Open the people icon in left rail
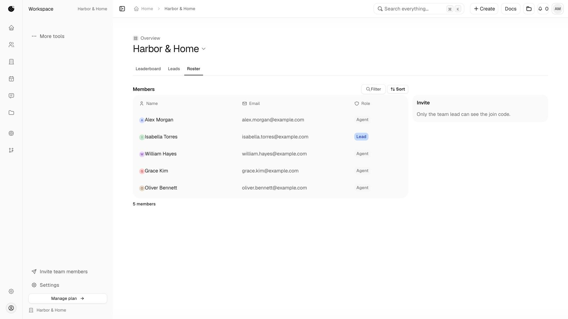Image resolution: width=568 pixels, height=319 pixels. 11,45
